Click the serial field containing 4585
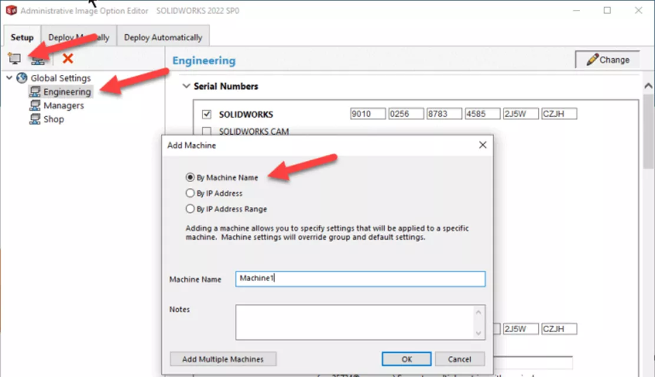This screenshot has width=655, height=377. click(482, 114)
